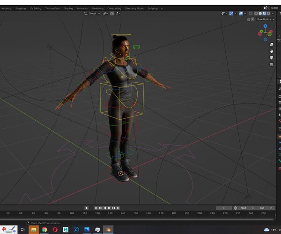Open the pivot point dropdown

point(105,14)
